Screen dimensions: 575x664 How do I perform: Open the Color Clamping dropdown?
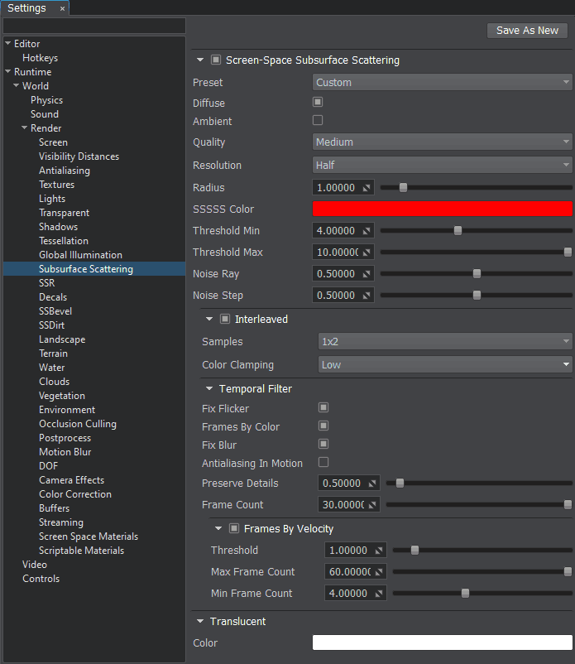coord(445,364)
